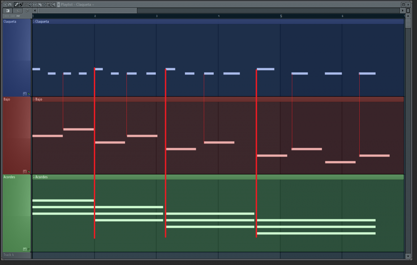Open the Bajo clip menu icon
Image resolution: width=417 pixels, height=265 pixels.
pyautogui.click(x=34, y=99)
